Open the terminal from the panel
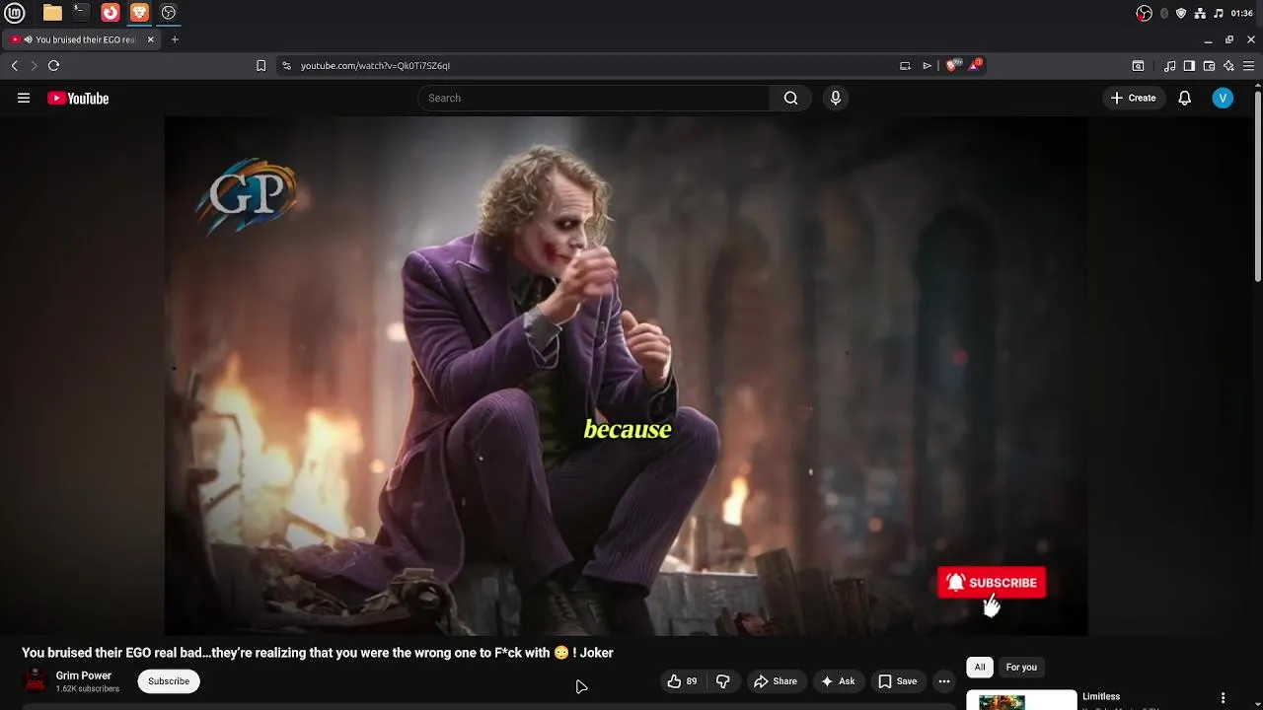Image resolution: width=1263 pixels, height=710 pixels. click(x=81, y=13)
